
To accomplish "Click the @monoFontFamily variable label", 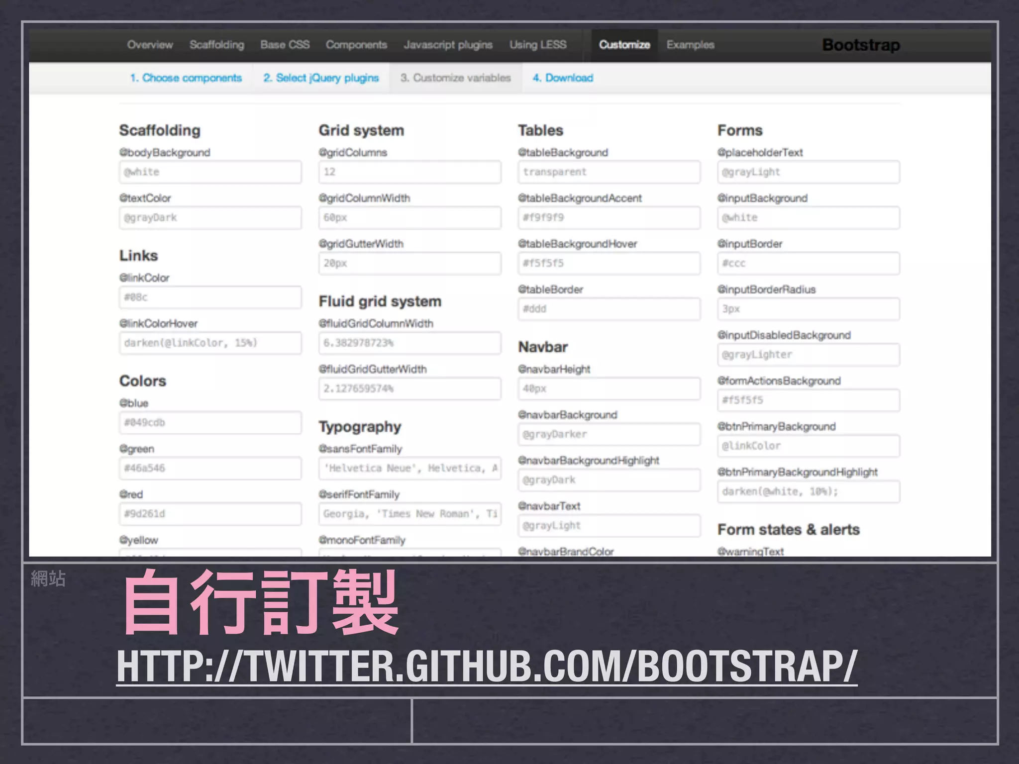I will point(362,540).
